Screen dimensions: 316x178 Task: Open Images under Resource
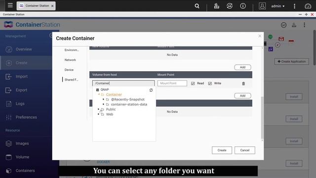(22, 143)
